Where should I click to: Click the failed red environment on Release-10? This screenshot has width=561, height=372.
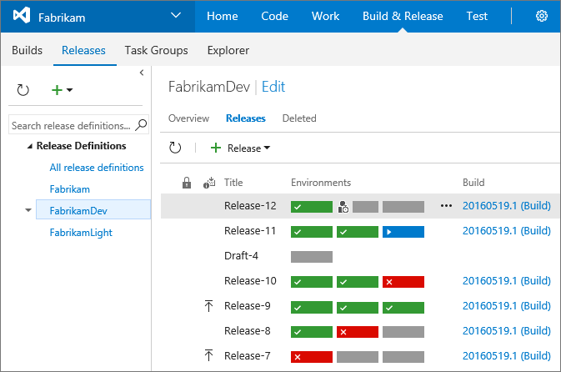pyautogui.click(x=403, y=281)
